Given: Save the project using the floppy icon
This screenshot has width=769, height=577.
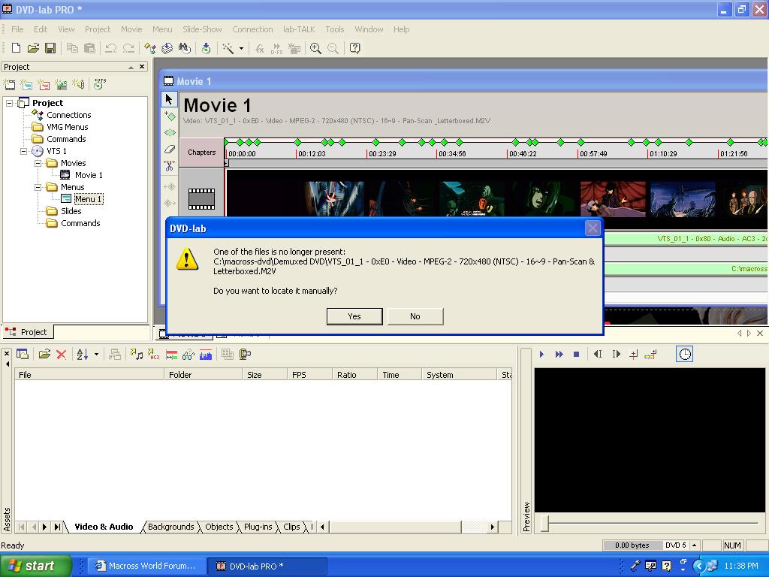Looking at the screenshot, I should (x=50, y=48).
